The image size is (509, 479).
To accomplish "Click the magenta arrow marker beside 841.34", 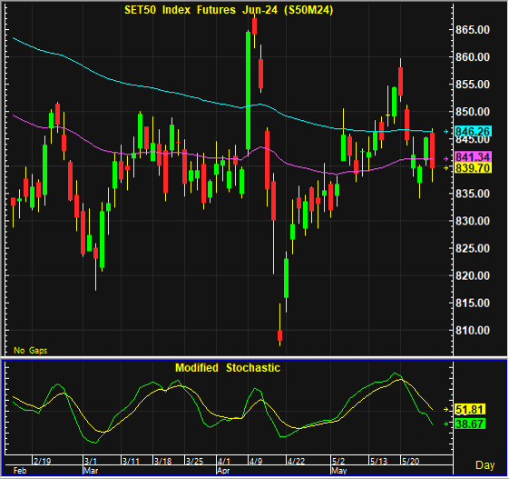I will pos(446,159).
